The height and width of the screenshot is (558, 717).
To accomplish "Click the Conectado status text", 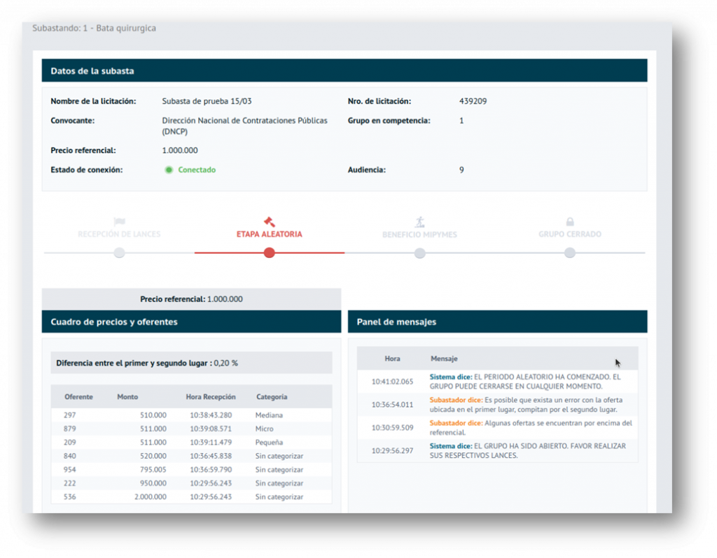I will [197, 170].
